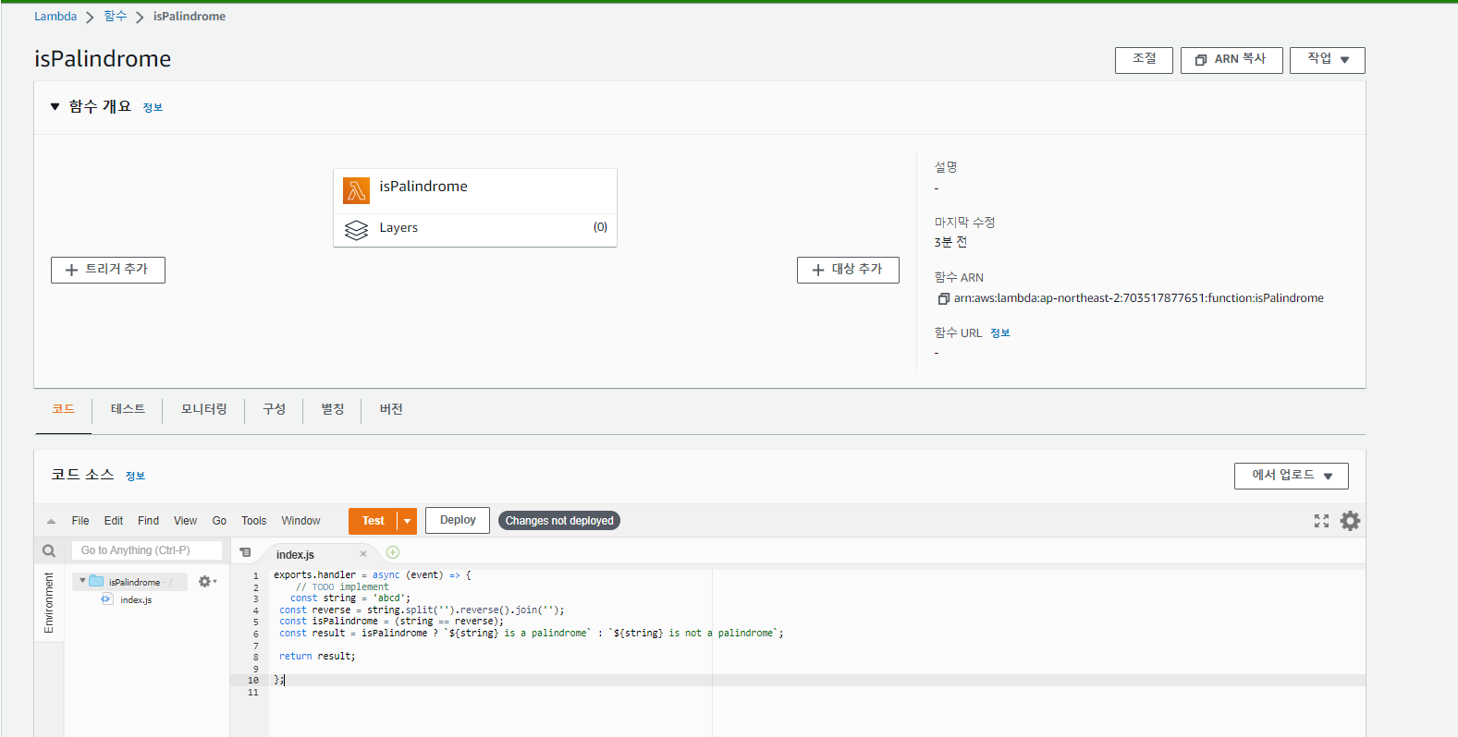The height and width of the screenshot is (737, 1458).
Task: Switch to the 구성 tab
Action: [x=274, y=409]
